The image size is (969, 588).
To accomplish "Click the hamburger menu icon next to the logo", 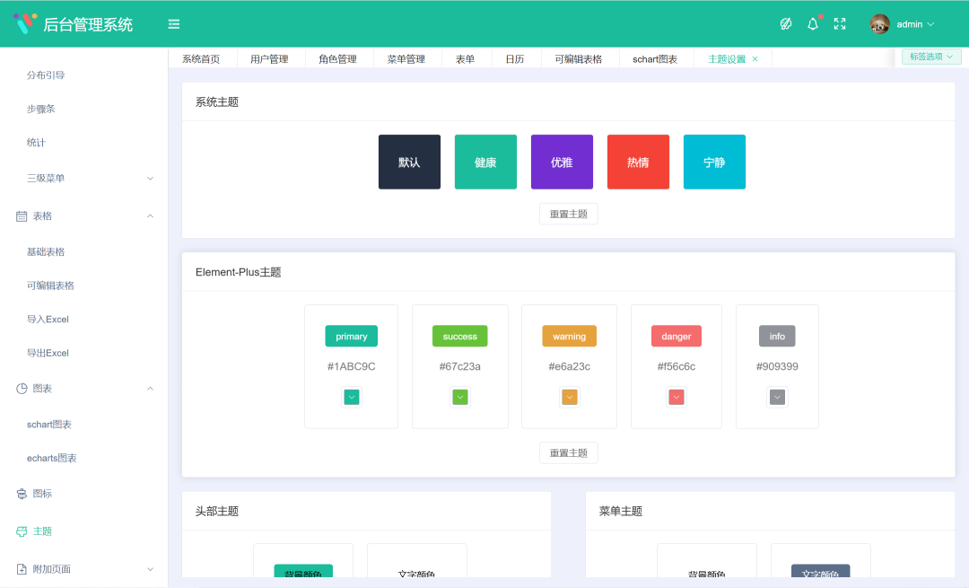I will 173,23.
